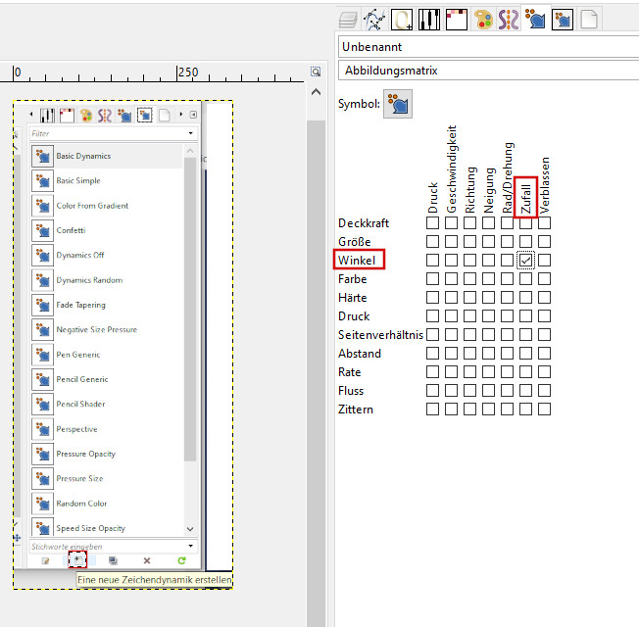The height and width of the screenshot is (627, 639).
Task: Select Pencil Generic dynamics
Action: (82, 379)
